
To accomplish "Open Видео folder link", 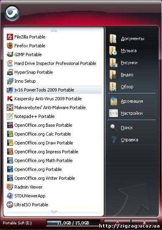I will click(127, 75).
